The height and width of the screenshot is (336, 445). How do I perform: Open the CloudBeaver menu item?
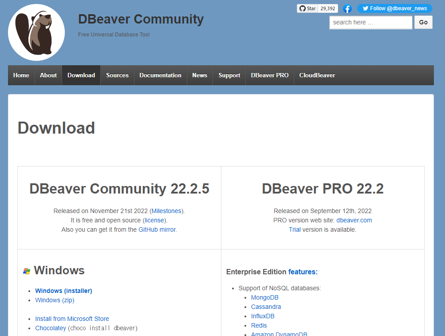click(317, 75)
